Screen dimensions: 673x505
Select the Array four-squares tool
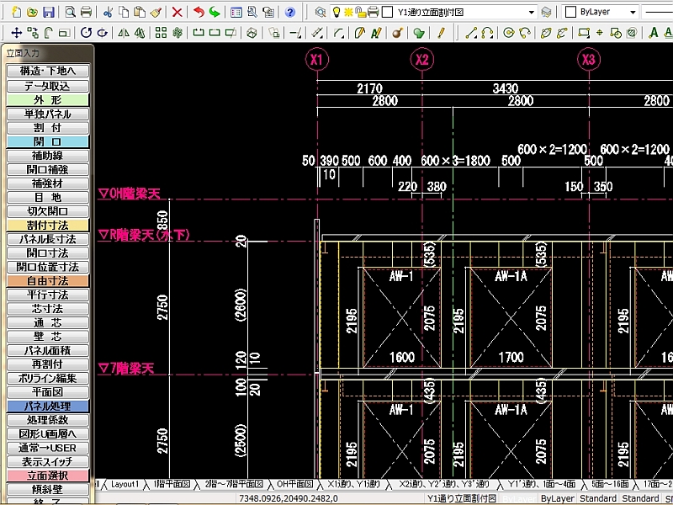(161, 33)
